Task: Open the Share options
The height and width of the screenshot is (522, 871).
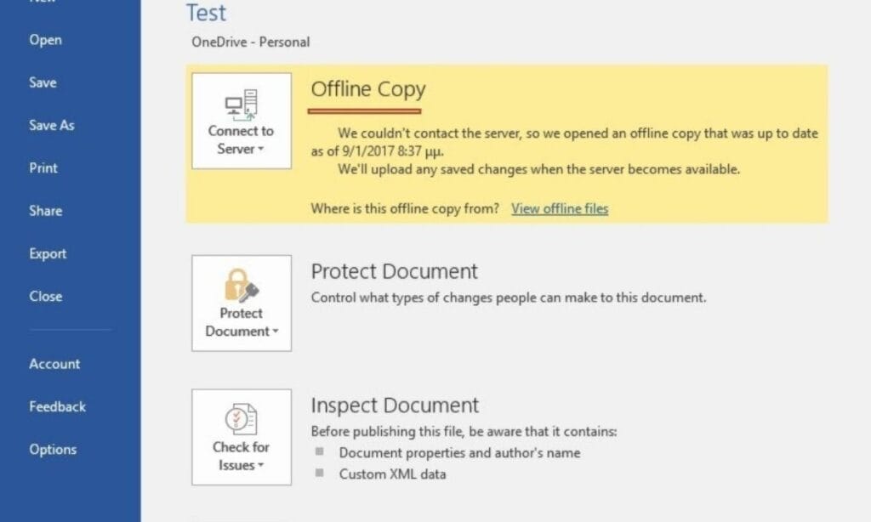Action: coord(46,211)
